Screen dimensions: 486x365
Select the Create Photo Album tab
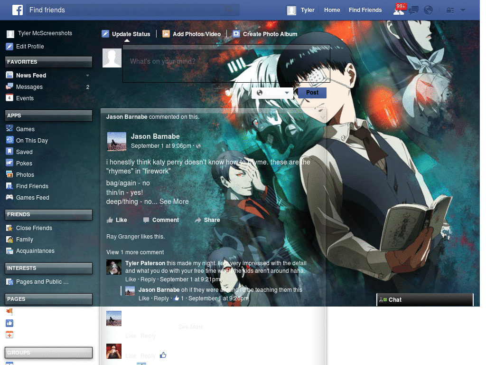click(265, 34)
